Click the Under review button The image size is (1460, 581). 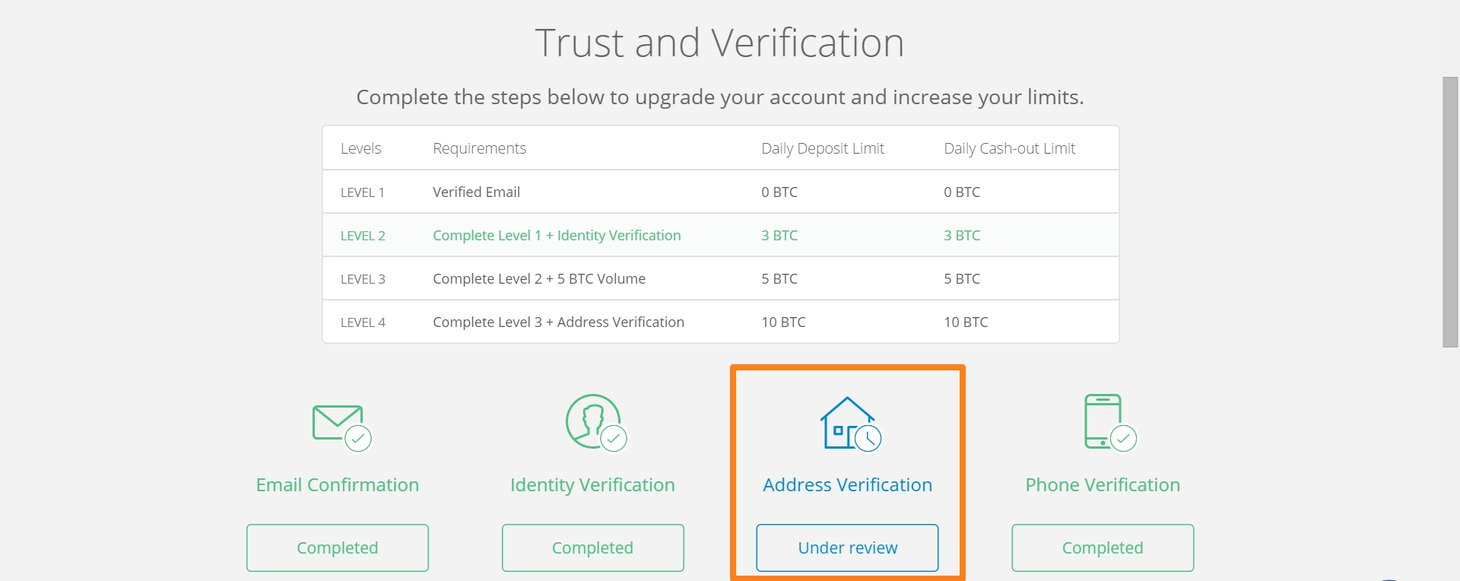(847, 548)
